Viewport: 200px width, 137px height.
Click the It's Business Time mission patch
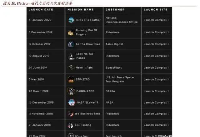point(71,114)
